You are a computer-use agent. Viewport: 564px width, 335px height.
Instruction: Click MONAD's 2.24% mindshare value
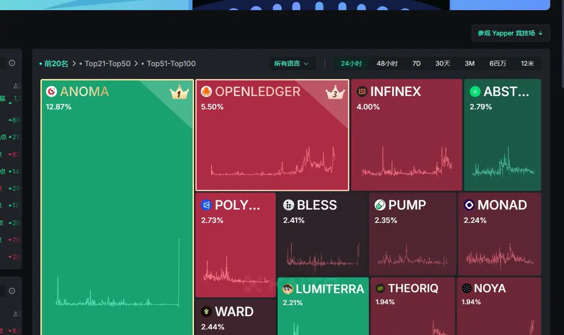(x=475, y=220)
